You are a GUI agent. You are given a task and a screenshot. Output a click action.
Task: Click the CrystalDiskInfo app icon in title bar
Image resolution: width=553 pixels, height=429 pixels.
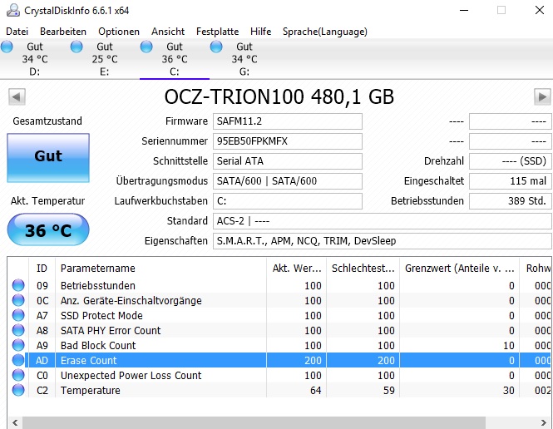13,10
